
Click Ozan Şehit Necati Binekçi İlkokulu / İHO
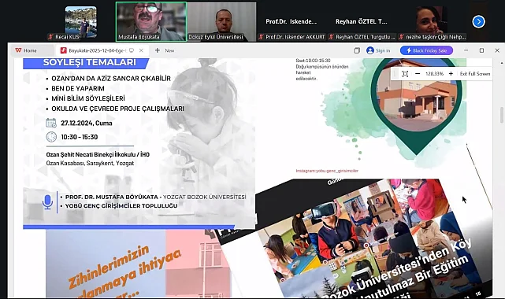click(98, 155)
